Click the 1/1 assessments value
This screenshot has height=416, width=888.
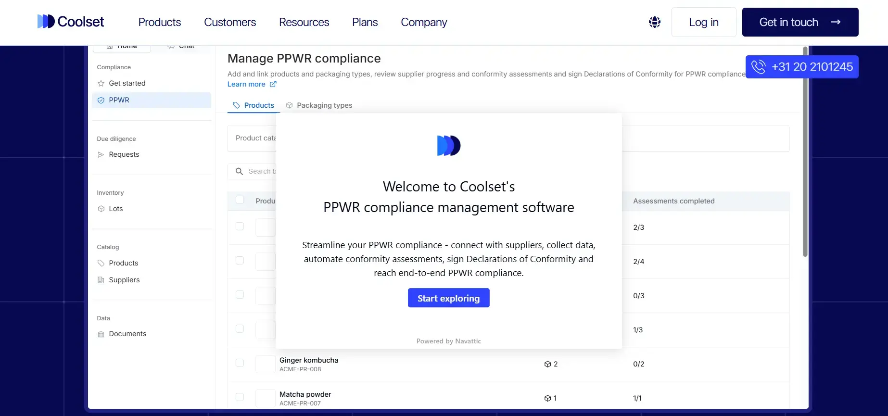(637, 398)
